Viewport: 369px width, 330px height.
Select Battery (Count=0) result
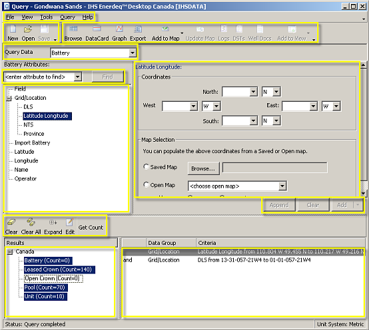pos(48,260)
